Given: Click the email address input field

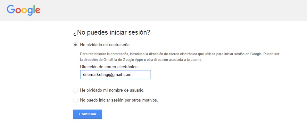Looking at the screenshot, I should [x=115, y=75].
